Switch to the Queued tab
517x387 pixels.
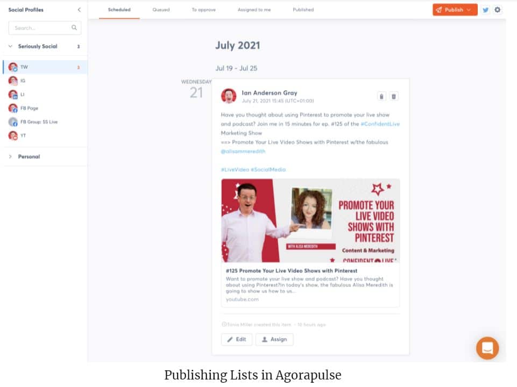point(161,10)
